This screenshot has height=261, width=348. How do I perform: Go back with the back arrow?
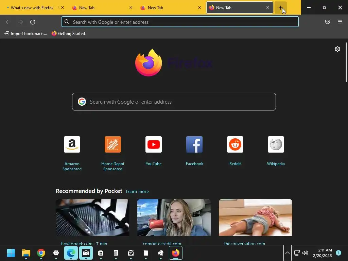[x=8, y=22]
